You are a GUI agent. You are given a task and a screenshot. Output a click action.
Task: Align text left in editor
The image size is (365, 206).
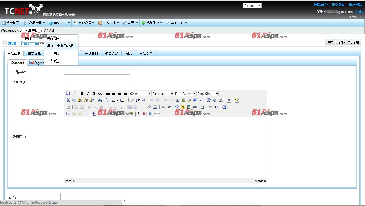[x=108, y=94]
